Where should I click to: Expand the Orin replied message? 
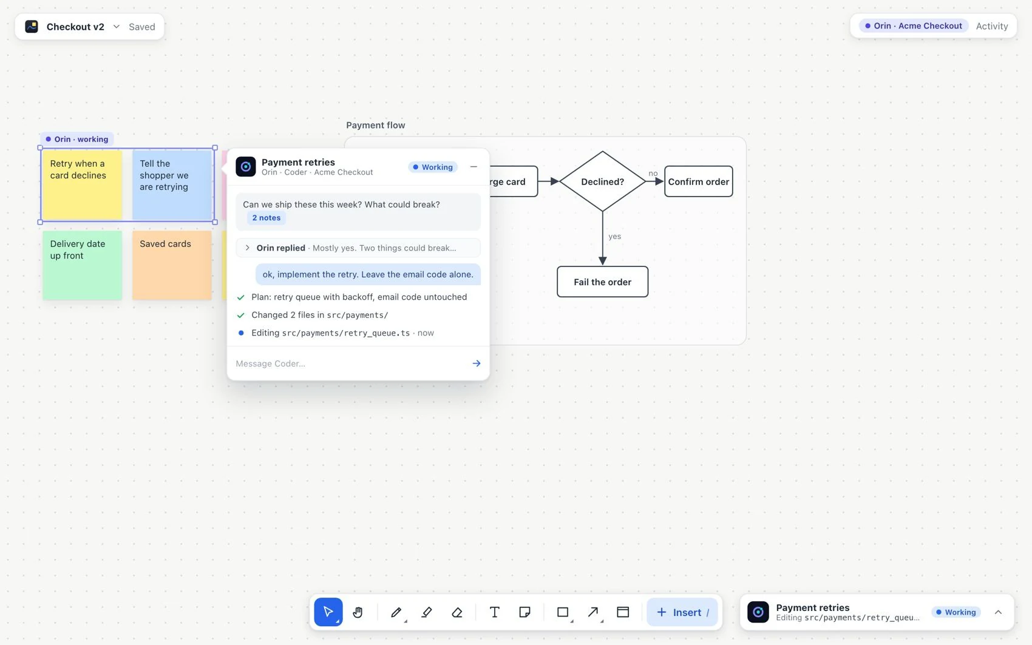click(x=358, y=248)
